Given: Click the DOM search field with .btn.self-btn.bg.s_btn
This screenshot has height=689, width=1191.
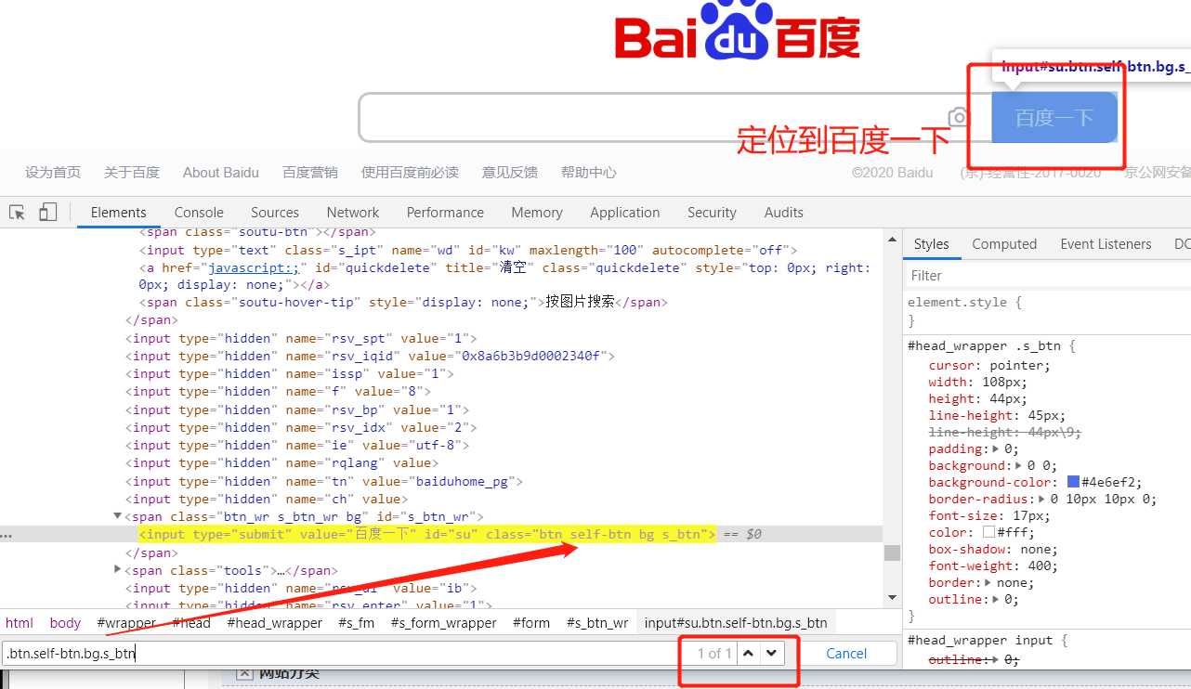Looking at the screenshot, I should [x=339, y=654].
